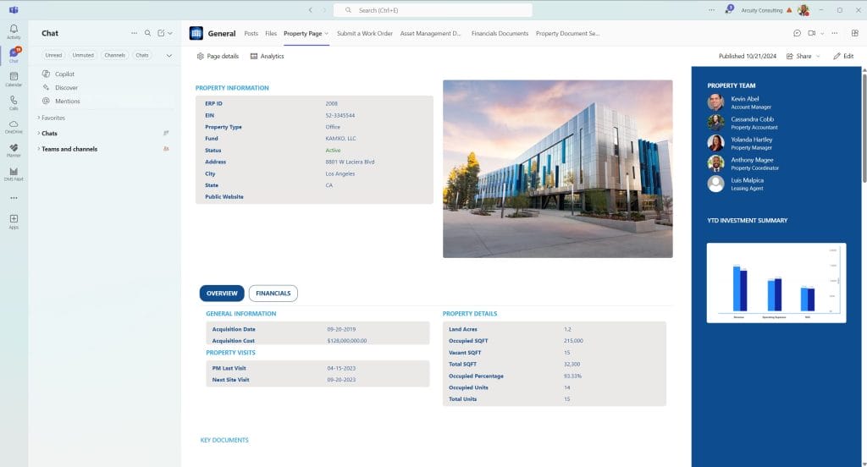Open the Share dropdown menu
The image size is (867, 467).
[x=803, y=56]
